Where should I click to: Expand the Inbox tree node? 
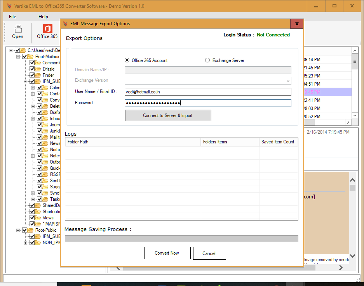click(x=33, y=119)
